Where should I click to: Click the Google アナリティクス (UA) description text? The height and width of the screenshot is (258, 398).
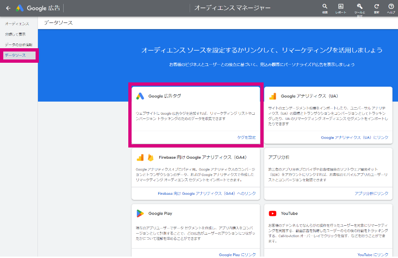[x=328, y=116]
